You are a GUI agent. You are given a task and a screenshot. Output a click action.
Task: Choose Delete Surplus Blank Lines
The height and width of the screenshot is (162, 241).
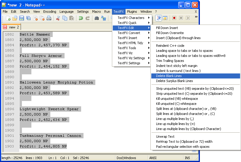195,81
